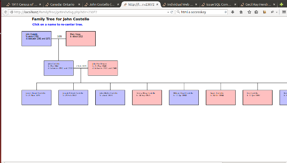This screenshot has width=287, height=163.
Task: Click the pink box beside Agnes Costello
Action: tap(258, 97)
